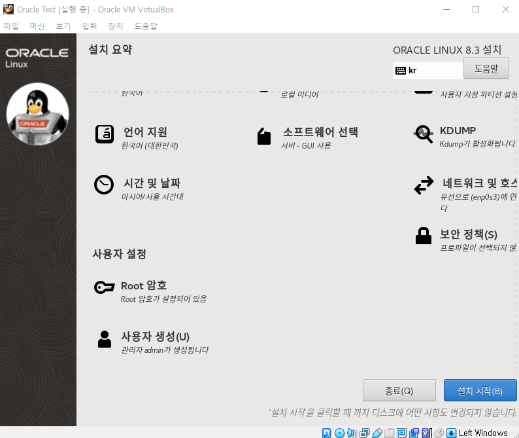Open 보안 정책(S) settings label
519x438 pixels.
[x=469, y=234]
